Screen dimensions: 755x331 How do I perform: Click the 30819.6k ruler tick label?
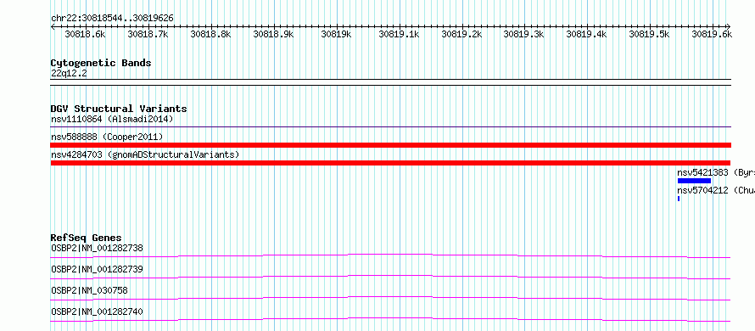pos(712,34)
